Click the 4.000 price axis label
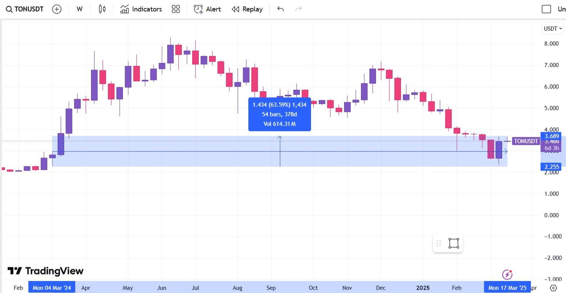Image resolution: width=566 pixels, height=293 pixels. point(551,129)
